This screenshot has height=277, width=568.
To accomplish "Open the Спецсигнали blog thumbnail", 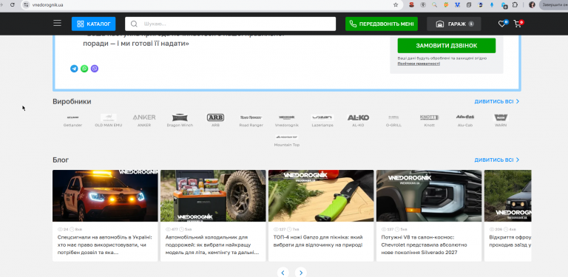I will (105, 196).
